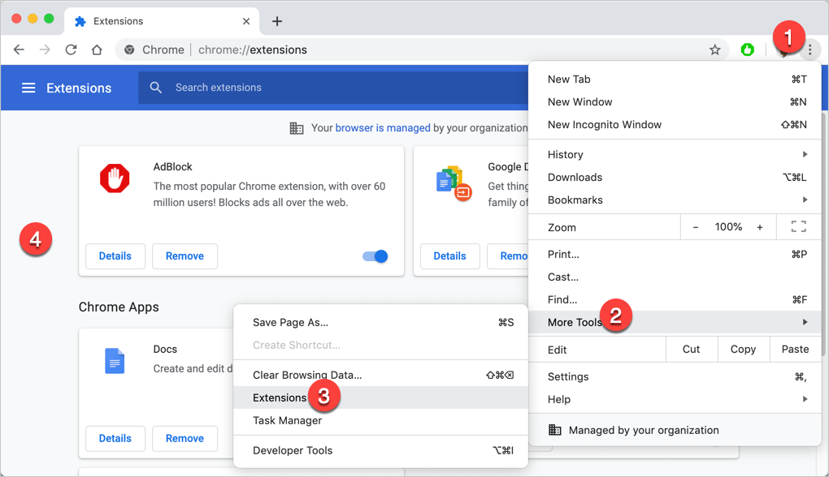Click the green thumbs-up extension icon

pos(747,49)
